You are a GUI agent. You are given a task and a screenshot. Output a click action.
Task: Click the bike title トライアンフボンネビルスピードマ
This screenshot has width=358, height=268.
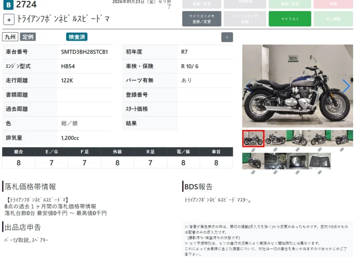(63, 19)
